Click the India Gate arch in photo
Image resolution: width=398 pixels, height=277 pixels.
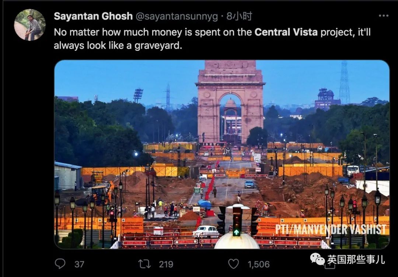click(230, 101)
